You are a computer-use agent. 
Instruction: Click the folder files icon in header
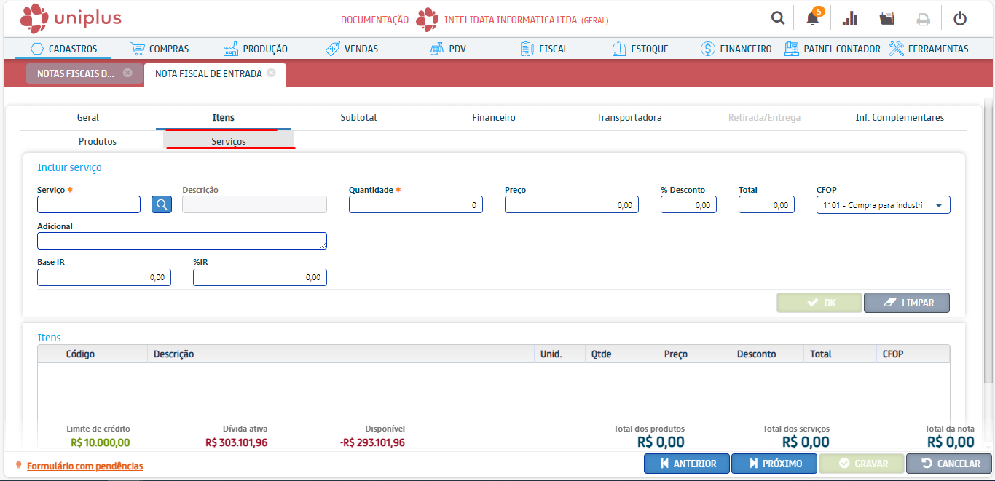tap(886, 18)
